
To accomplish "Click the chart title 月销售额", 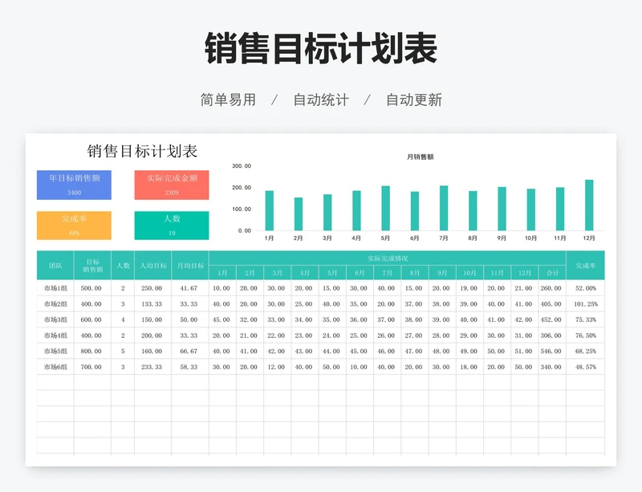I will click(x=420, y=157).
